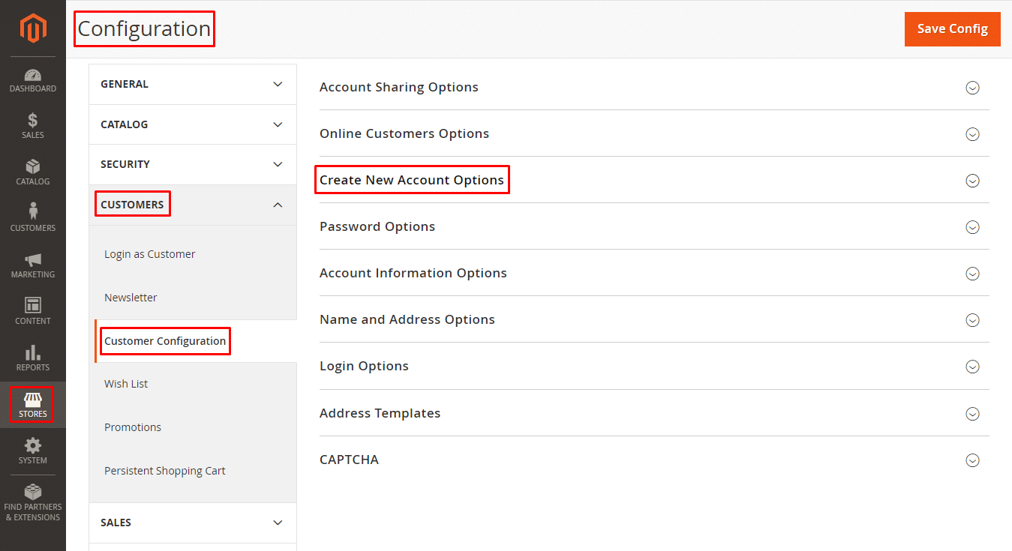Click the System gear icon
This screenshot has height=551, width=1012.
pyautogui.click(x=33, y=446)
